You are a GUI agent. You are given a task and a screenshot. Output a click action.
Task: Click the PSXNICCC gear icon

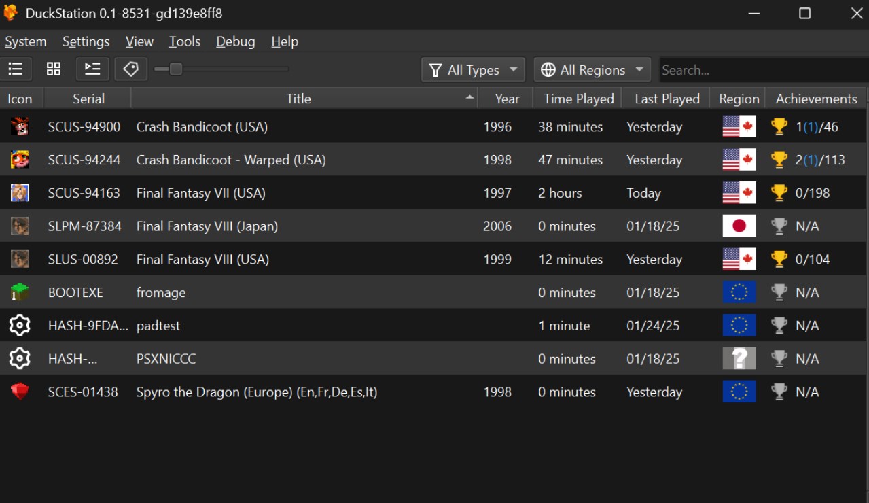20,359
